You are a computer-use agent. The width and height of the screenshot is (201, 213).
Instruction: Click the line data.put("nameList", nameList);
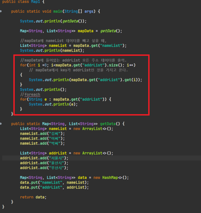tap(54, 182)
